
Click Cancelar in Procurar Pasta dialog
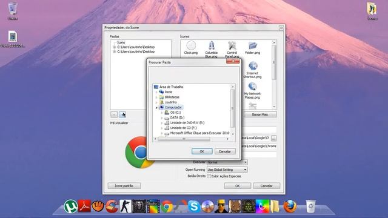(x=225, y=151)
